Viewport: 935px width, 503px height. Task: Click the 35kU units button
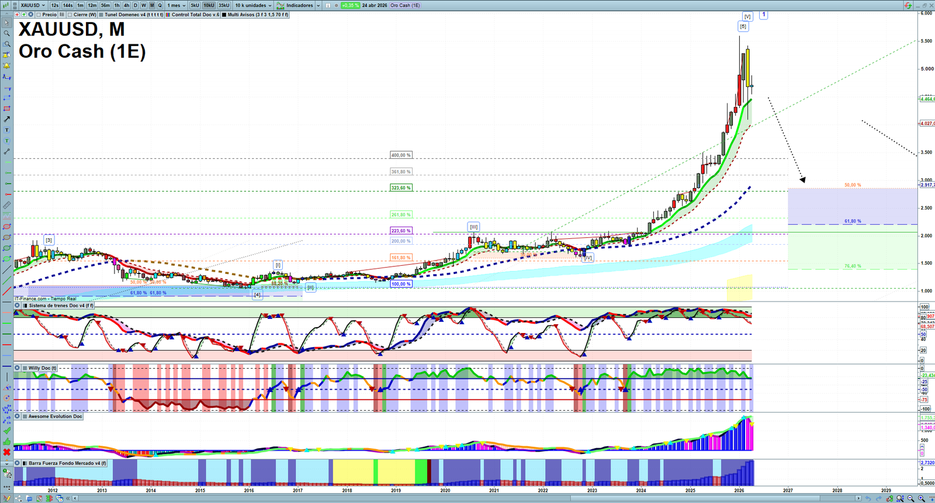(224, 5)
